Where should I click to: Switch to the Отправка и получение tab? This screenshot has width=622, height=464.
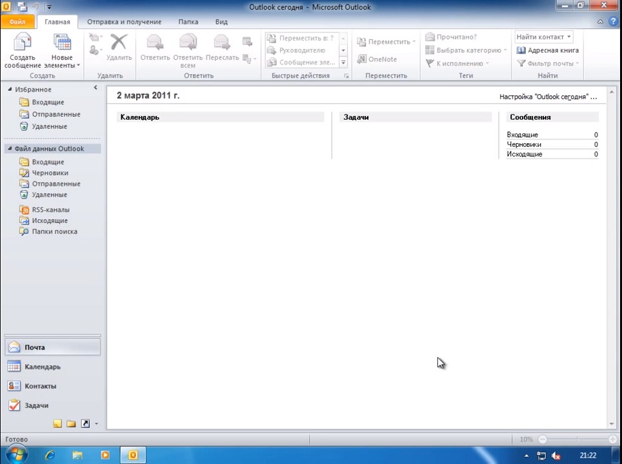tap(124, 22)
